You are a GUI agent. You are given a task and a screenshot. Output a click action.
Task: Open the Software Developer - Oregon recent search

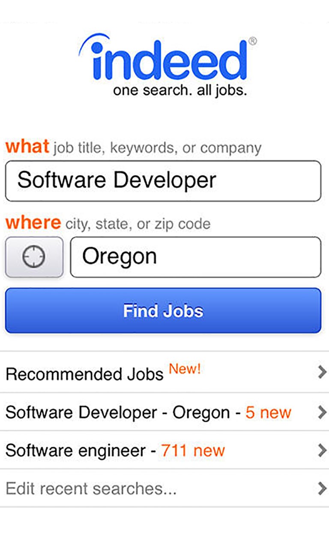164,412
